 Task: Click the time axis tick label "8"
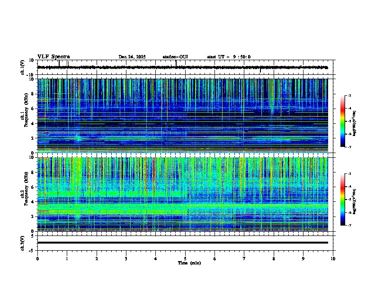274,258
